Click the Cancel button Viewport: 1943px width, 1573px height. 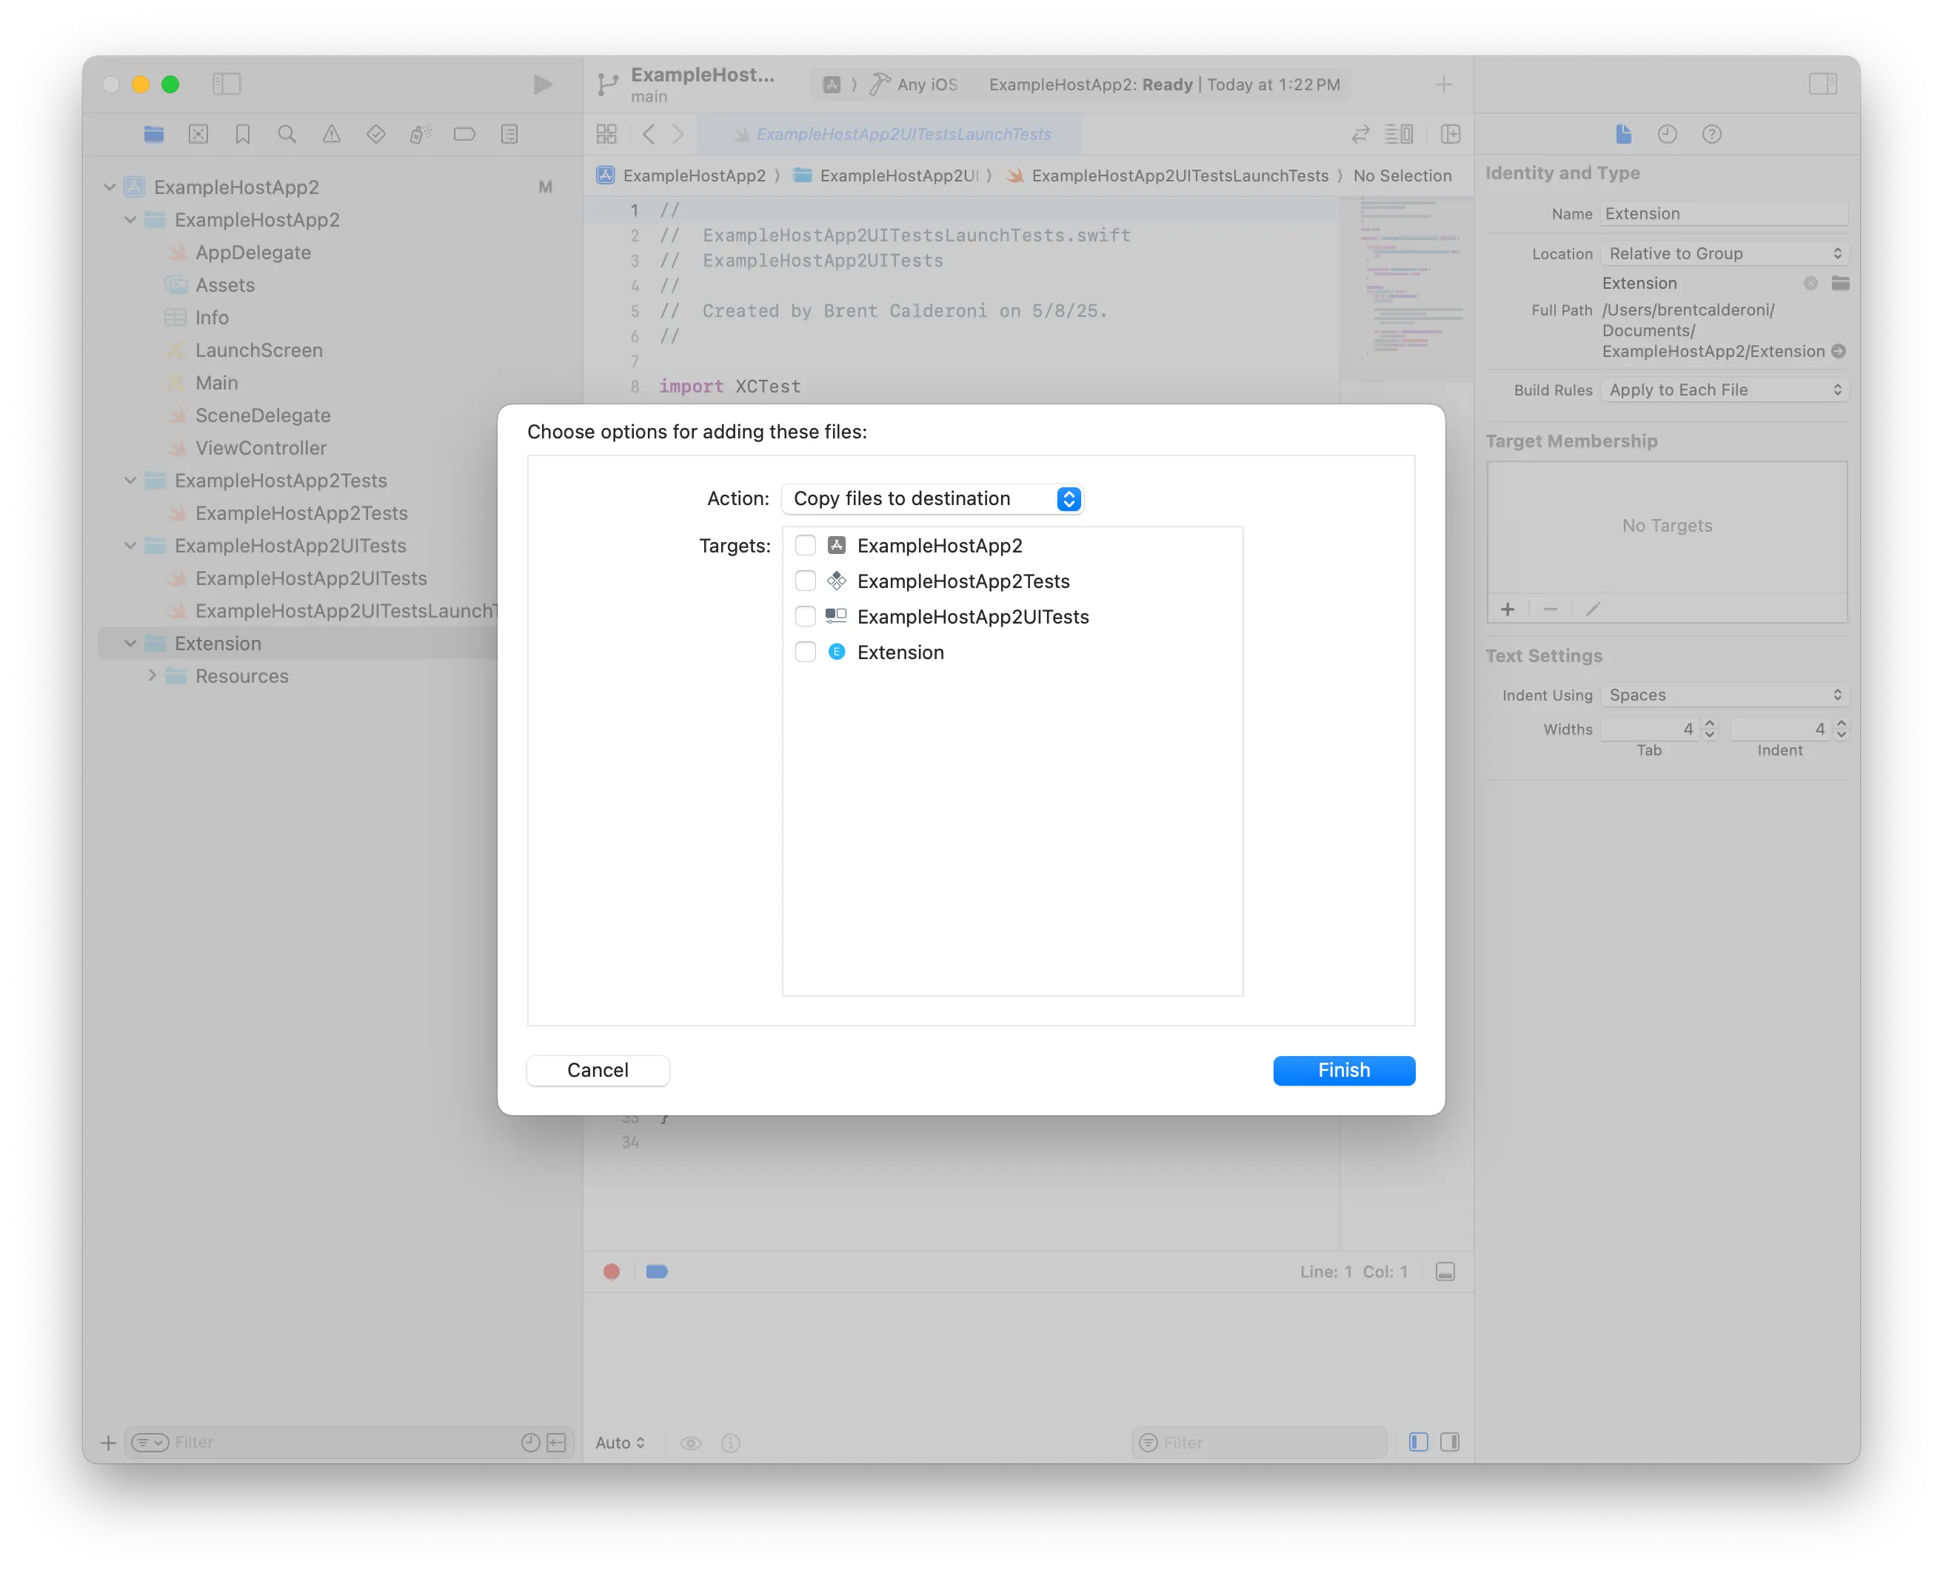[598, 1069]
